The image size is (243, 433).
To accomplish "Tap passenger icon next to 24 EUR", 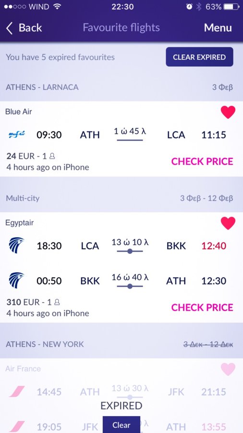I will 52,156.
